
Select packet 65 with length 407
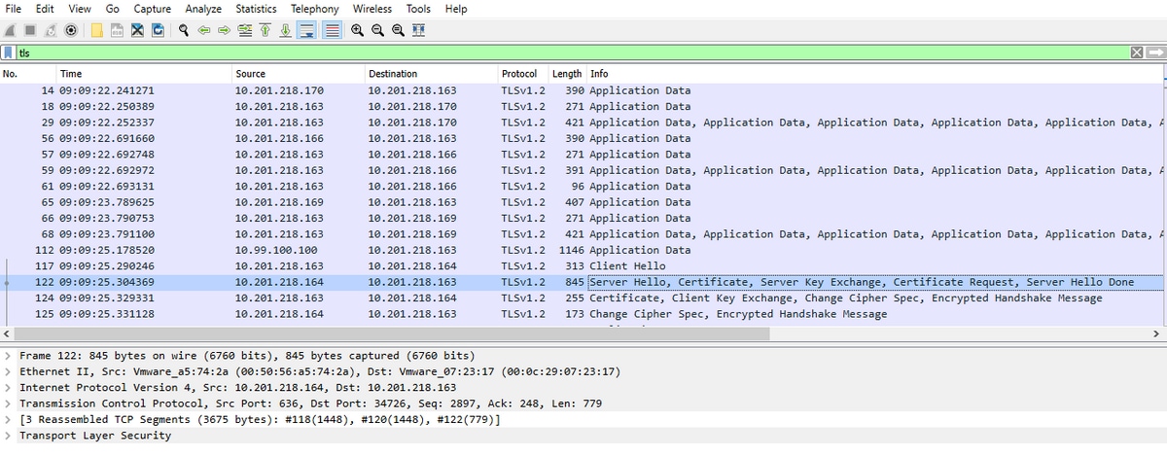coord(582,202)
